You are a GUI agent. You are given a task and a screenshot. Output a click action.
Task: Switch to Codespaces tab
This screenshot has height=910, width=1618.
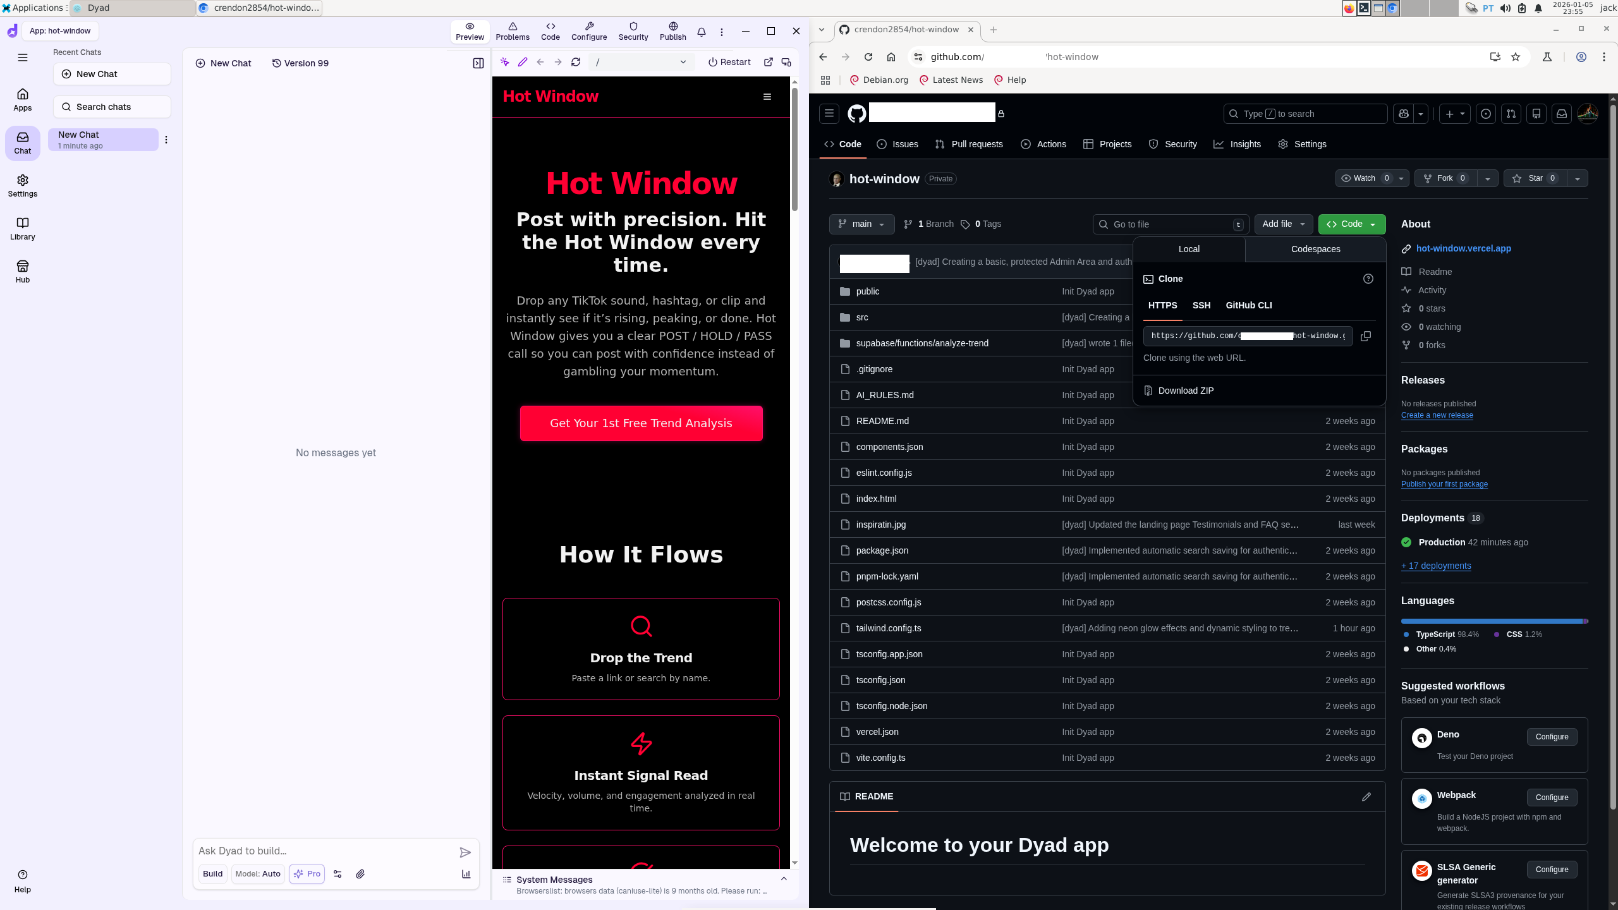click(1316, 250)
